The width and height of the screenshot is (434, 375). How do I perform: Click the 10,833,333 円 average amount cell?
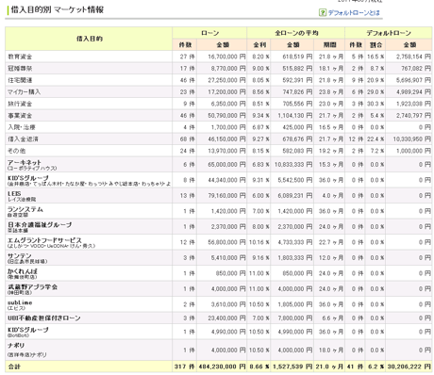[293, 165]
